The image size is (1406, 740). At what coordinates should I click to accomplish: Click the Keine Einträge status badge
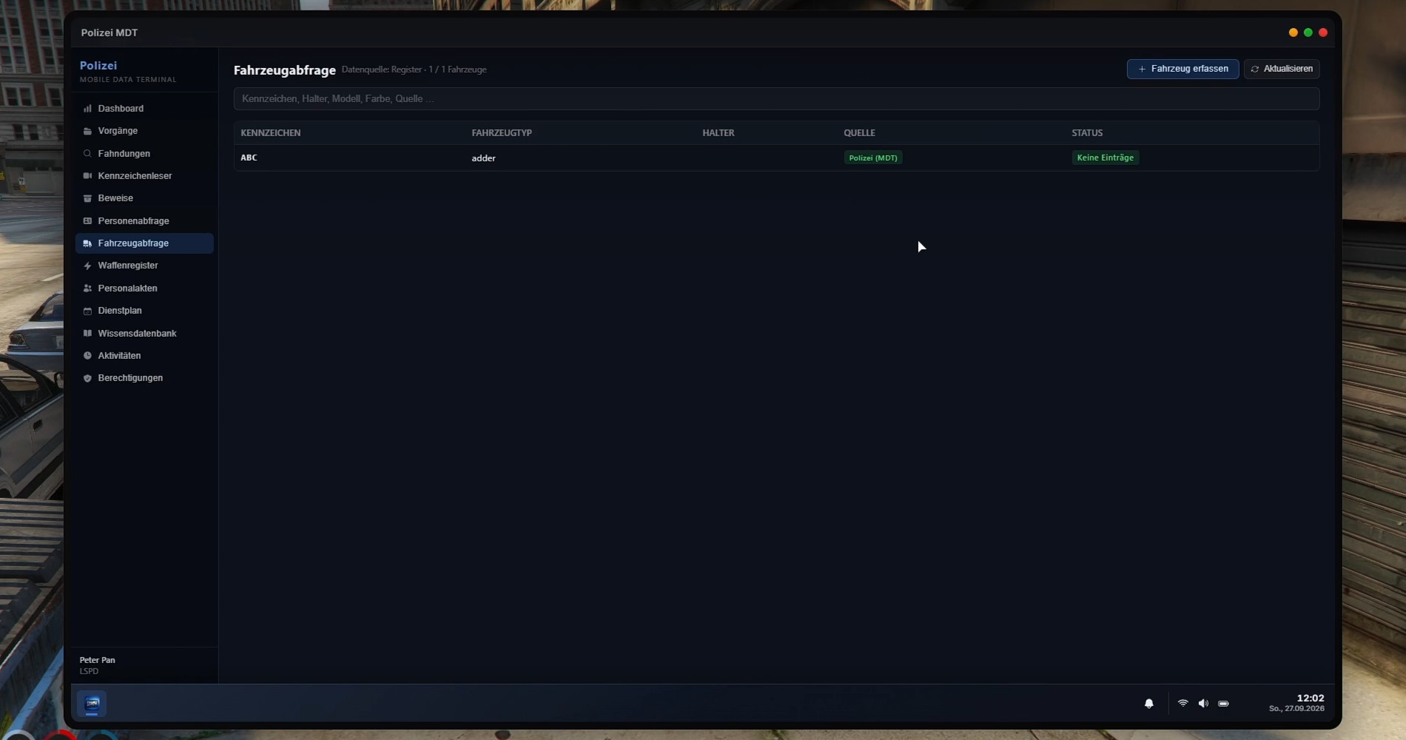click(x=1105, y=158)
